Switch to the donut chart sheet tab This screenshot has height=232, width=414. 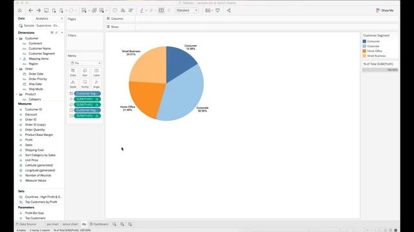coord(71,224)
